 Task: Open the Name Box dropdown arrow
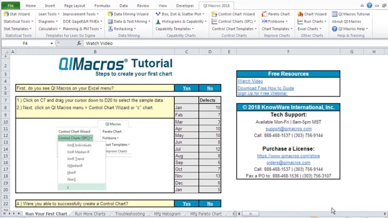click(52, 43)
